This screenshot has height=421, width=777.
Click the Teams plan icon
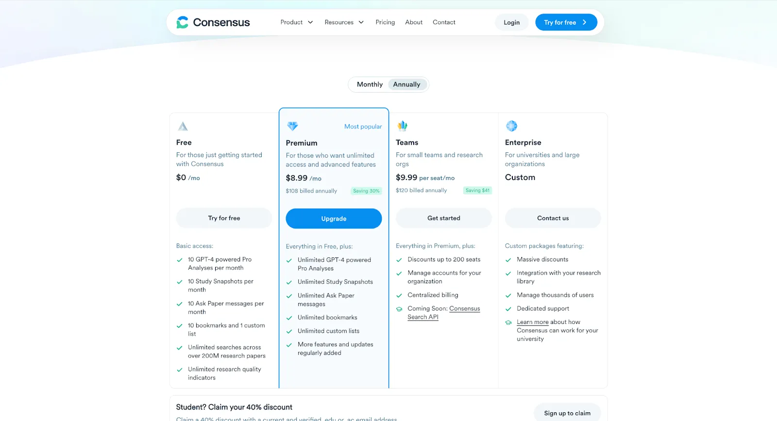402,126
